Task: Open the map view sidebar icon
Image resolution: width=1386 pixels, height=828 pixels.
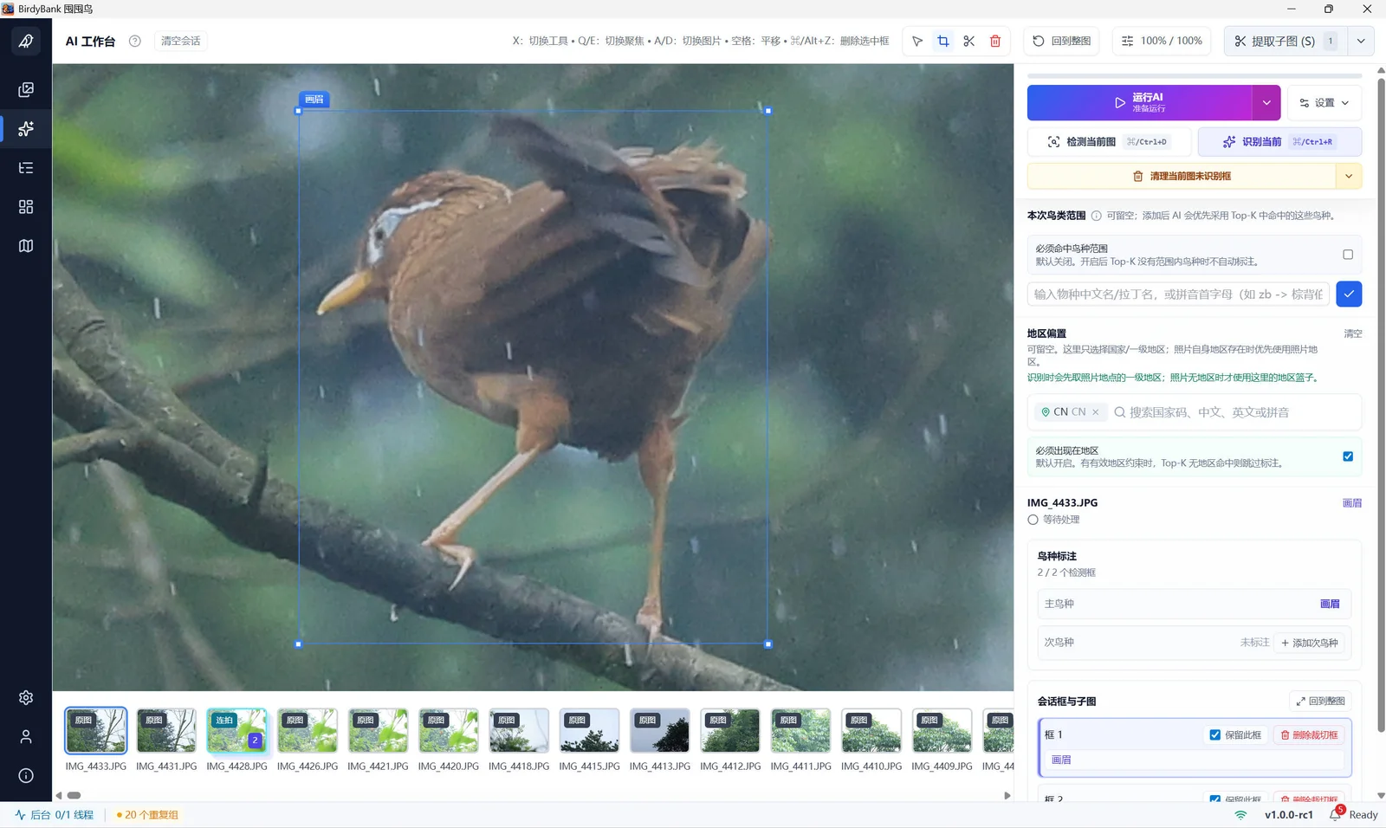Action: point(26,246)
